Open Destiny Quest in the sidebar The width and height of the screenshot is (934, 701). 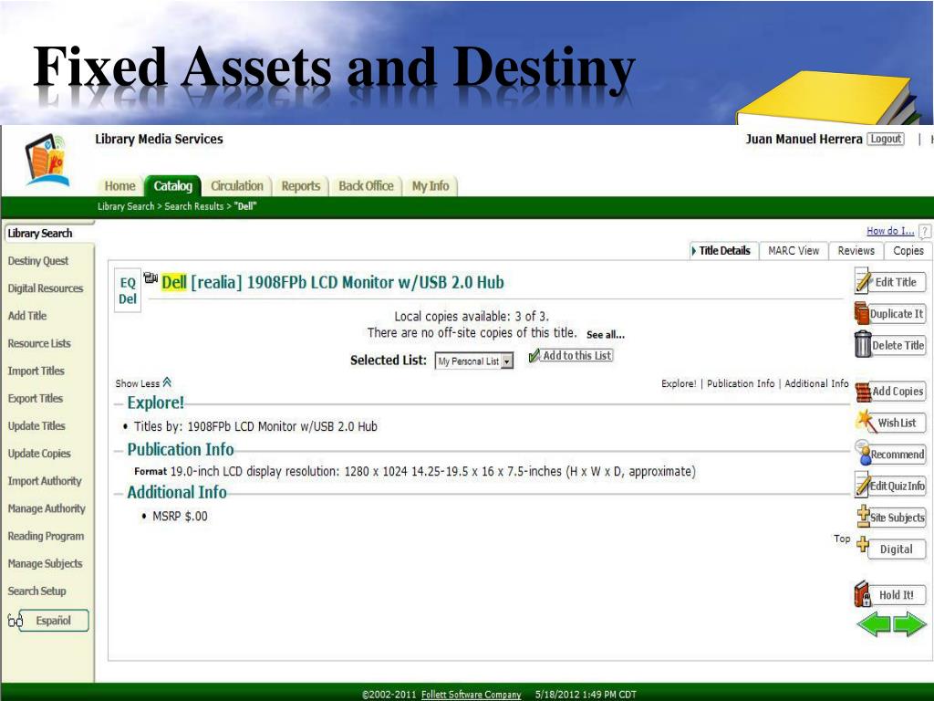pyautogui.click(x=38, y=261)
